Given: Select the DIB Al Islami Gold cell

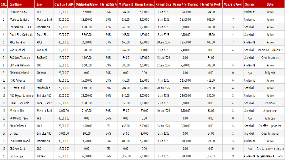Looking at the screenshot, I should (21, 103).
